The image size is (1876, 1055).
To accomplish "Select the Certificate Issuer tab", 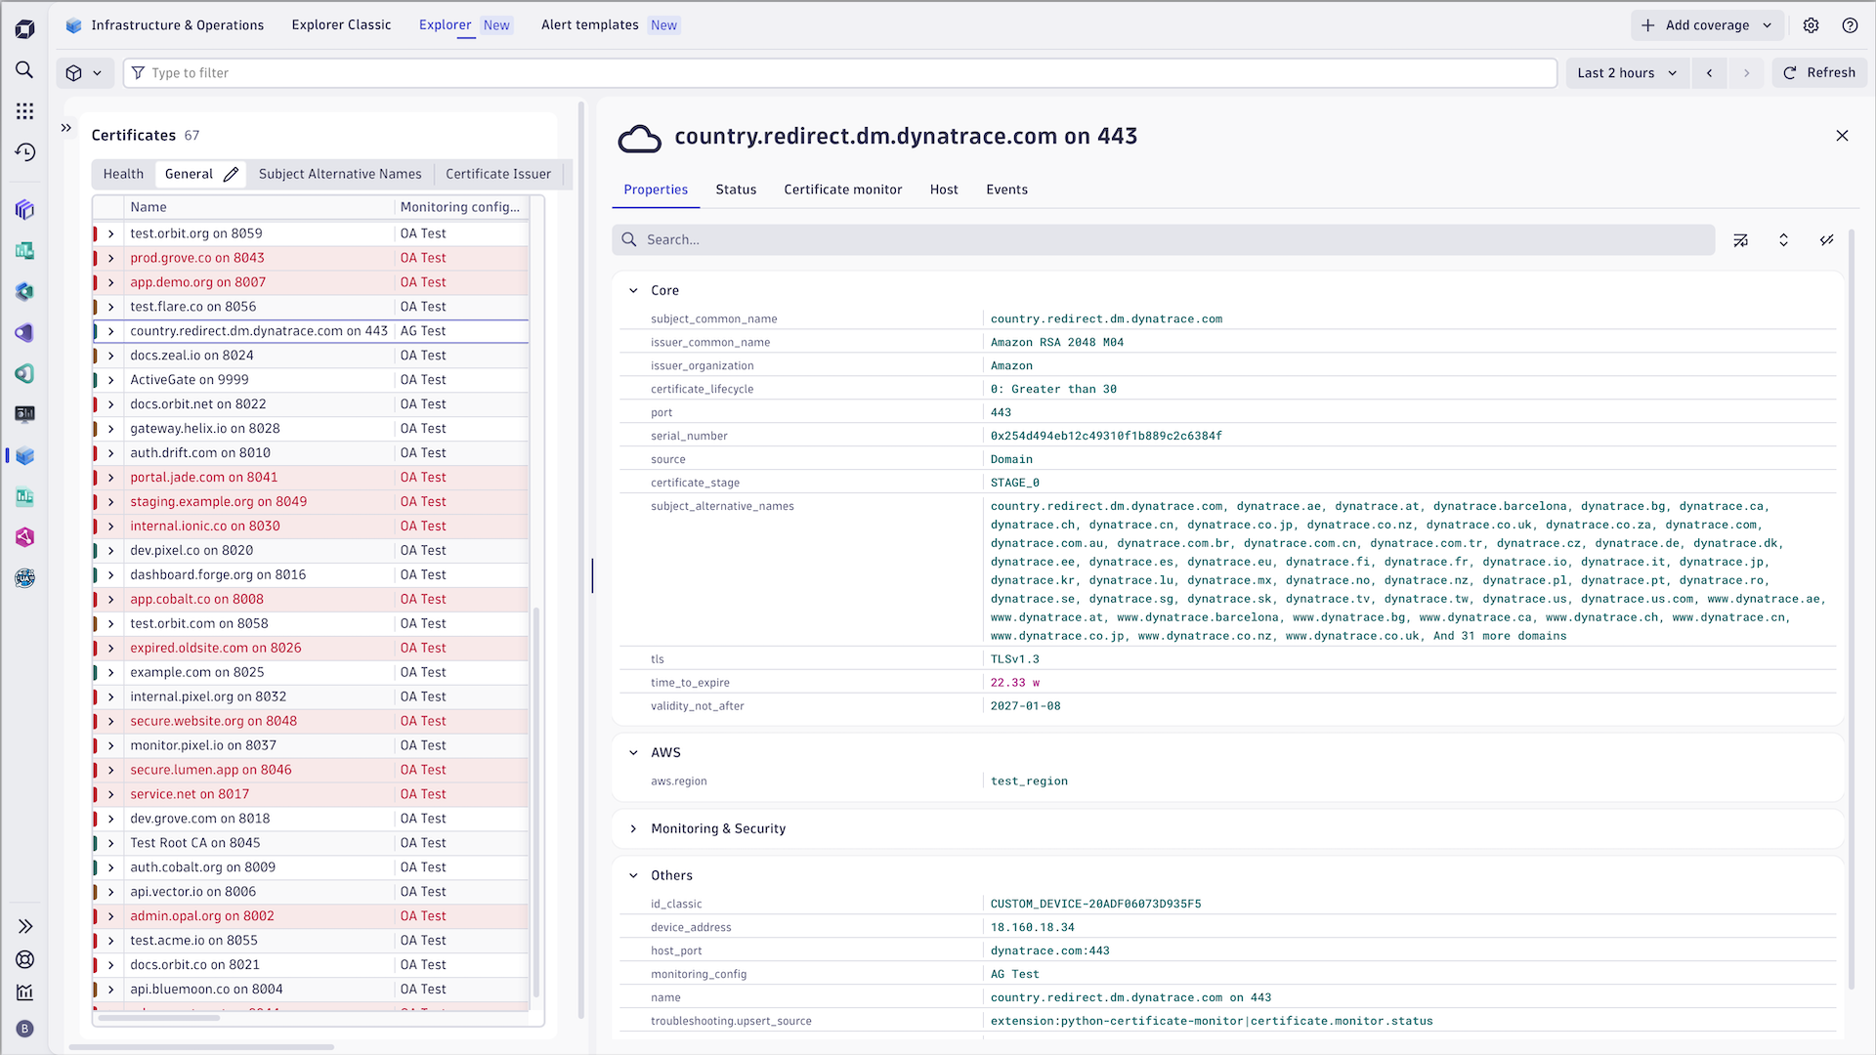I will point(498,174).
